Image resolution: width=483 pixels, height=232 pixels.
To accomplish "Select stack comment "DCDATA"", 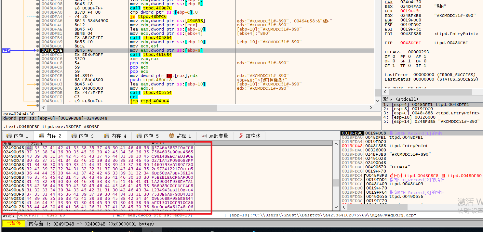I will 400,167.
